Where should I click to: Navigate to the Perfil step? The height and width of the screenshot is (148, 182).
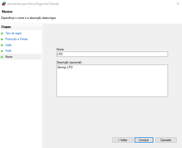coord(8,51)
